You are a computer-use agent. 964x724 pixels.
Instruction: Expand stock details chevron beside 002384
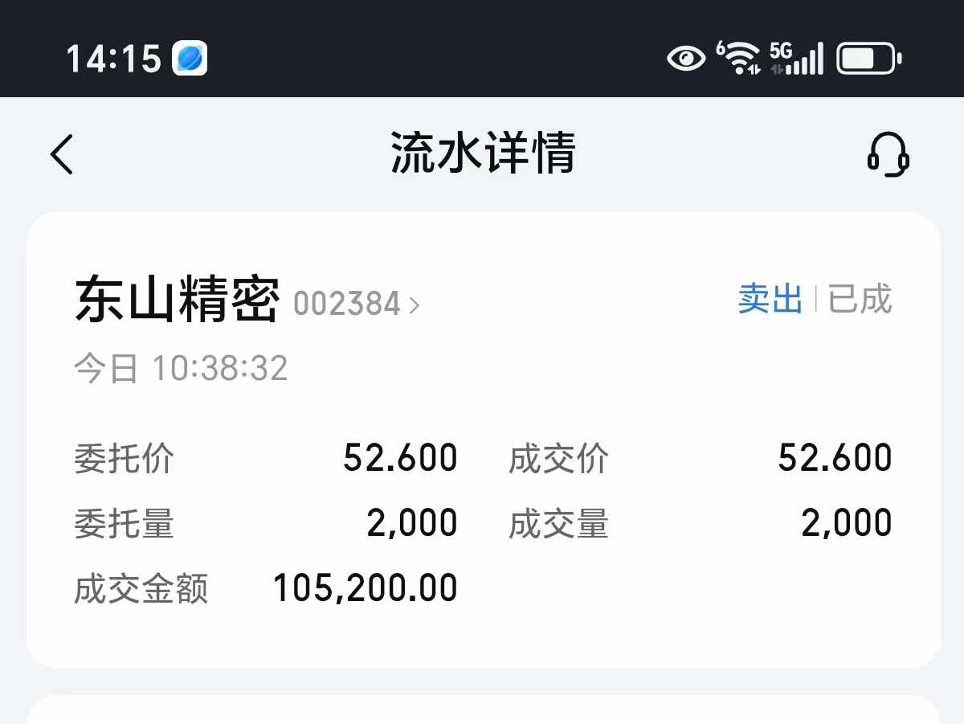pos(415,305)
